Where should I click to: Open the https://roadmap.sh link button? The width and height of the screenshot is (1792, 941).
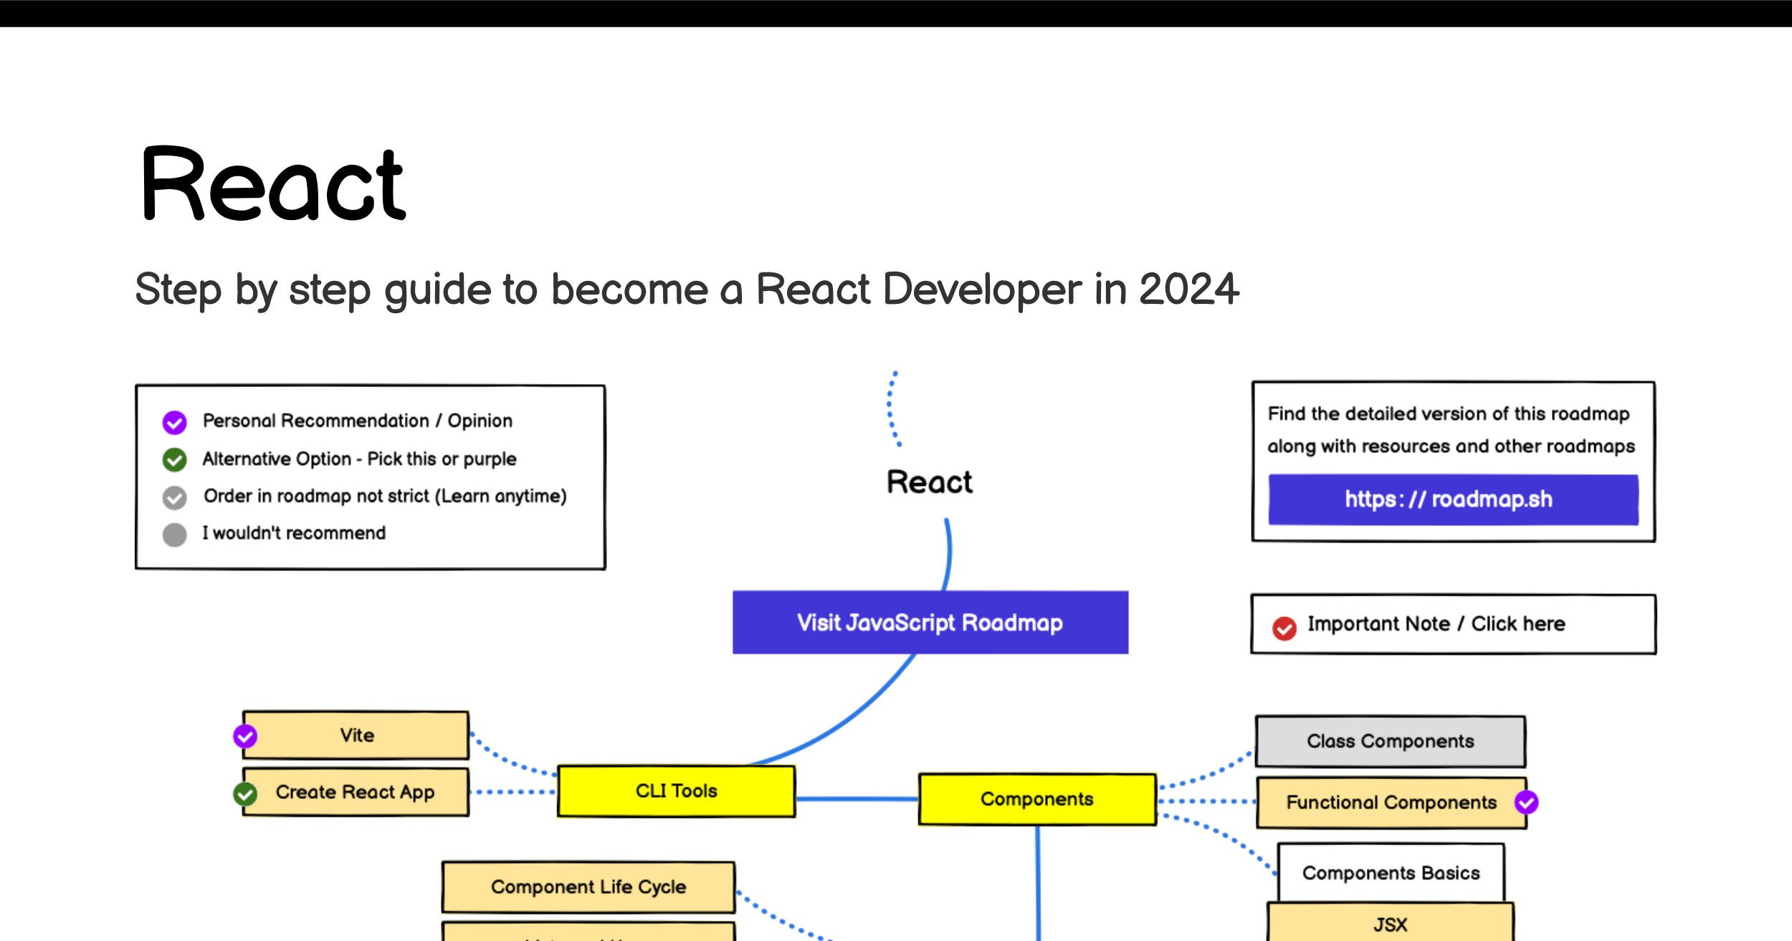[x=1453, y=500]
